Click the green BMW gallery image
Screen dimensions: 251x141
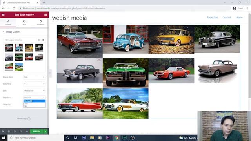(125, 73)
